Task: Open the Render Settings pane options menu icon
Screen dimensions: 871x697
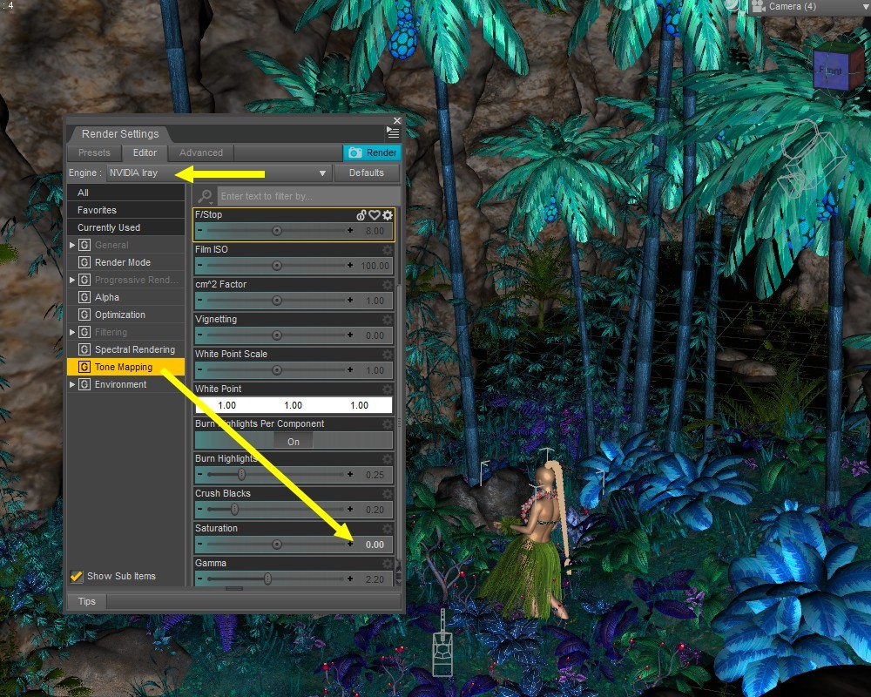Action: 393,132
